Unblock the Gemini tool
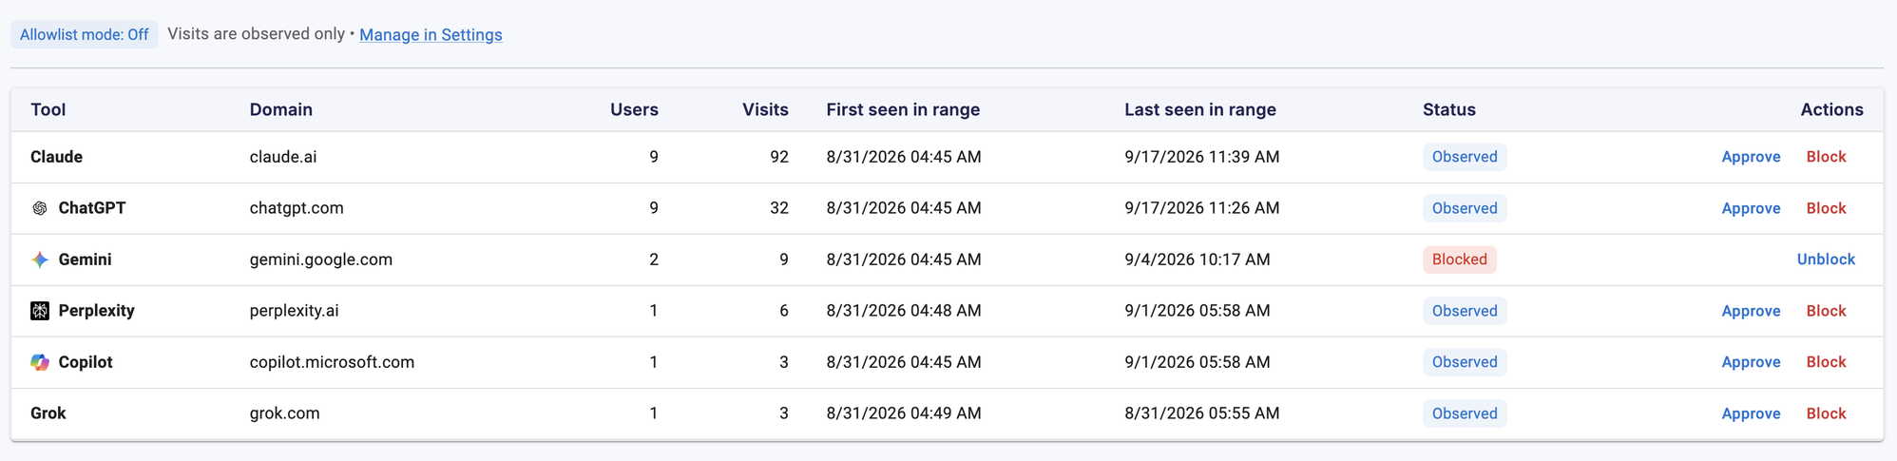1897x461 pixels. 1826,259
